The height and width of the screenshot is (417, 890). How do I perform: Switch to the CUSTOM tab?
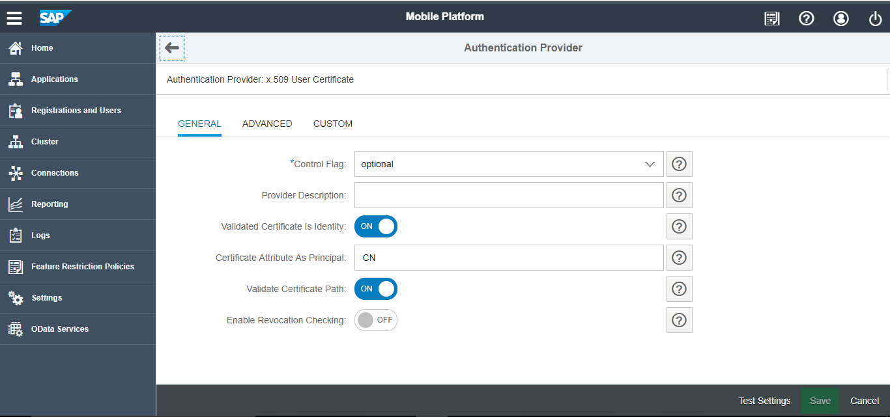(x=333, y=124)
